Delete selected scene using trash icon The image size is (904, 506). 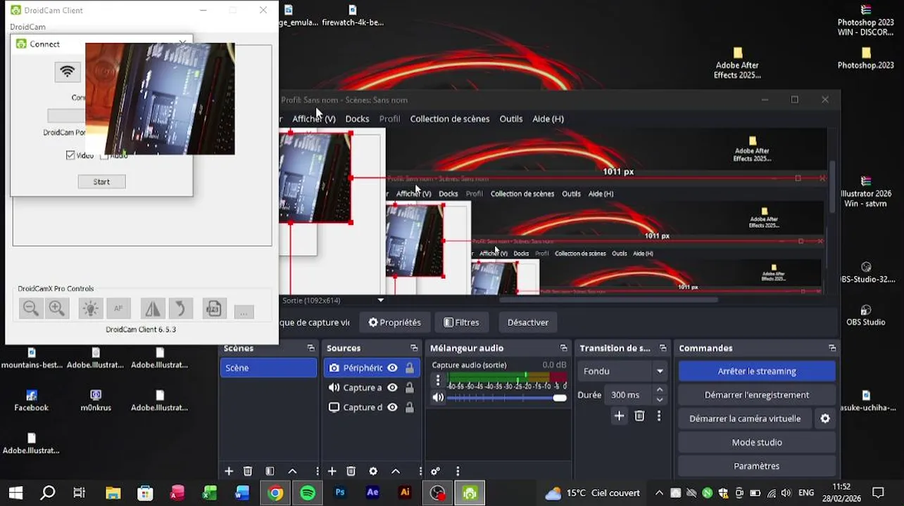(x=248, y=472)
